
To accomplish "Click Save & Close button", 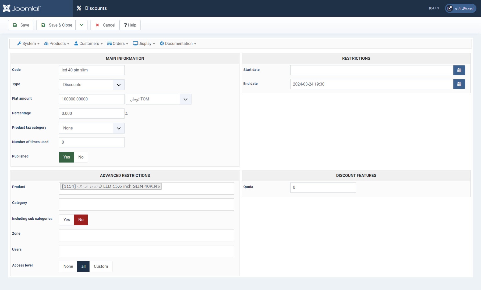I will 56,25.
